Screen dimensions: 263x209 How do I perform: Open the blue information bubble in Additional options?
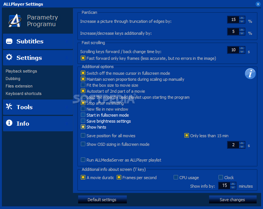click(250, 73)
